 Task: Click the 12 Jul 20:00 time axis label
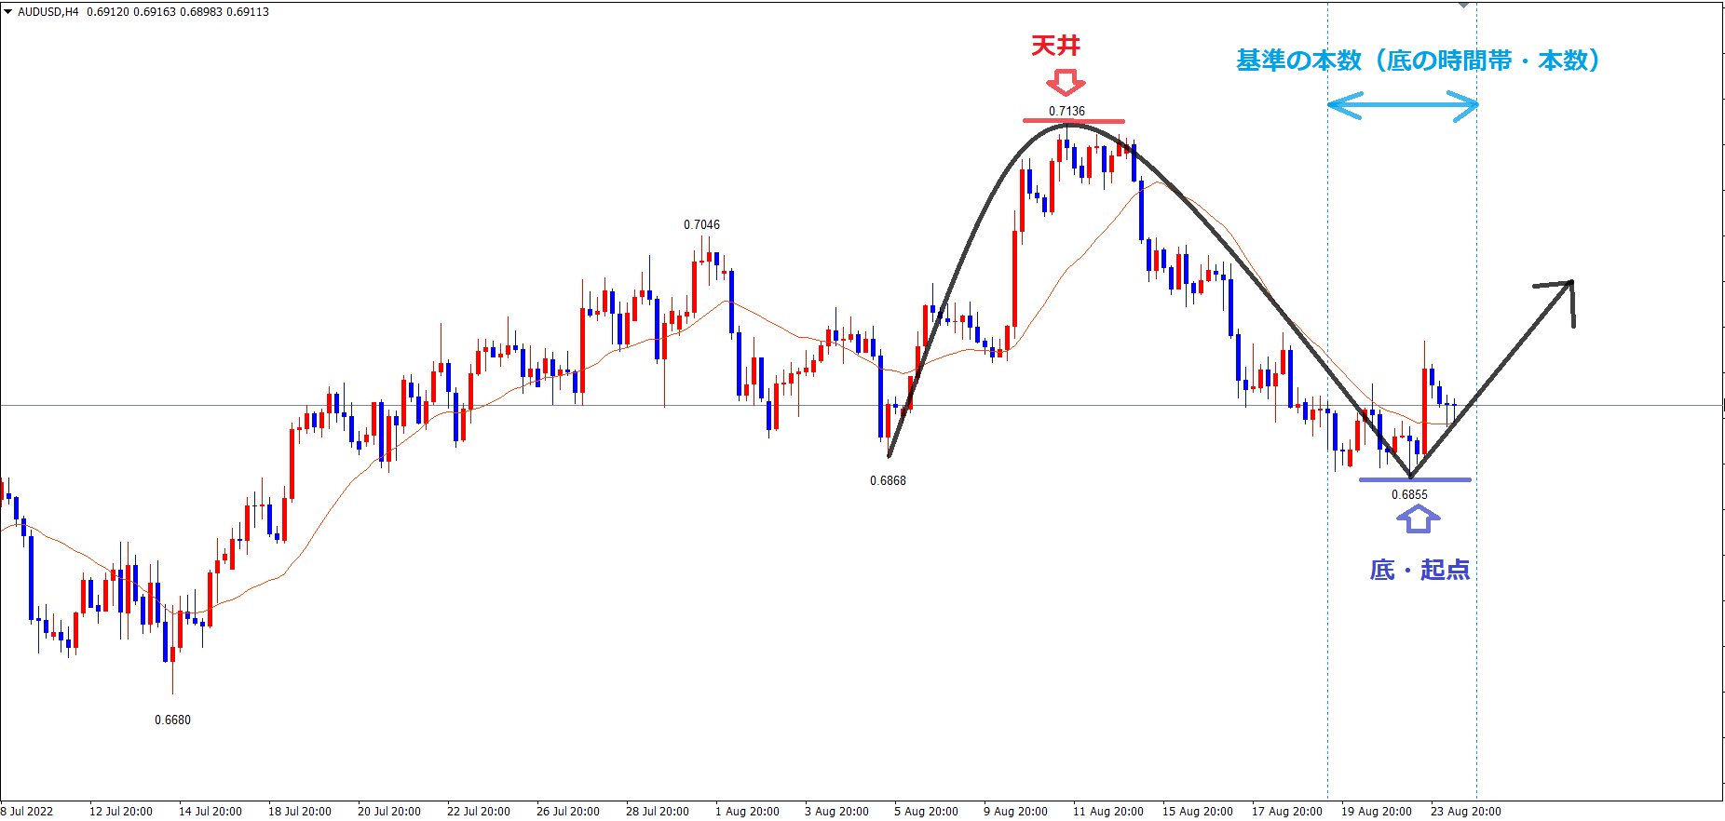click(121, 811)
